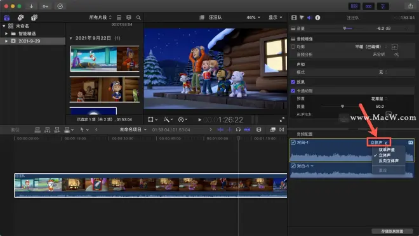Open the retime speed menu in viewer
Viewport: 419px width, 236px height.
tap(183, 120)
